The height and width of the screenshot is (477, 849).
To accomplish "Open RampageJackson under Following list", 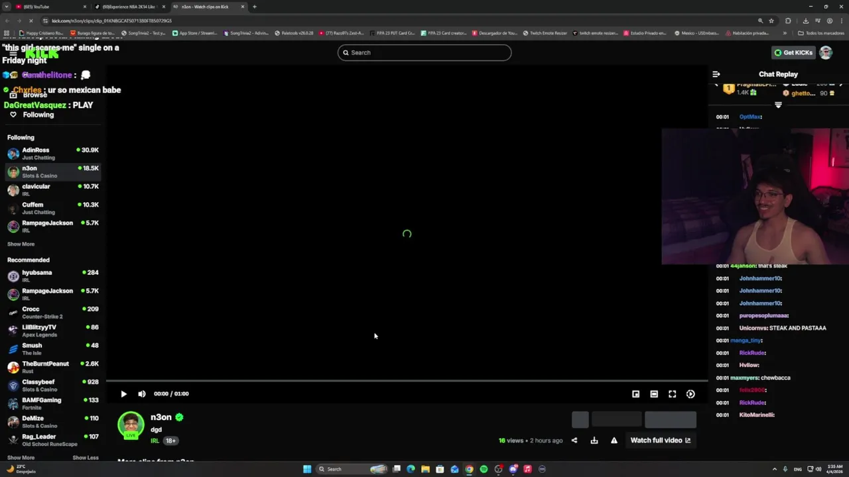I will click(53, 227).
